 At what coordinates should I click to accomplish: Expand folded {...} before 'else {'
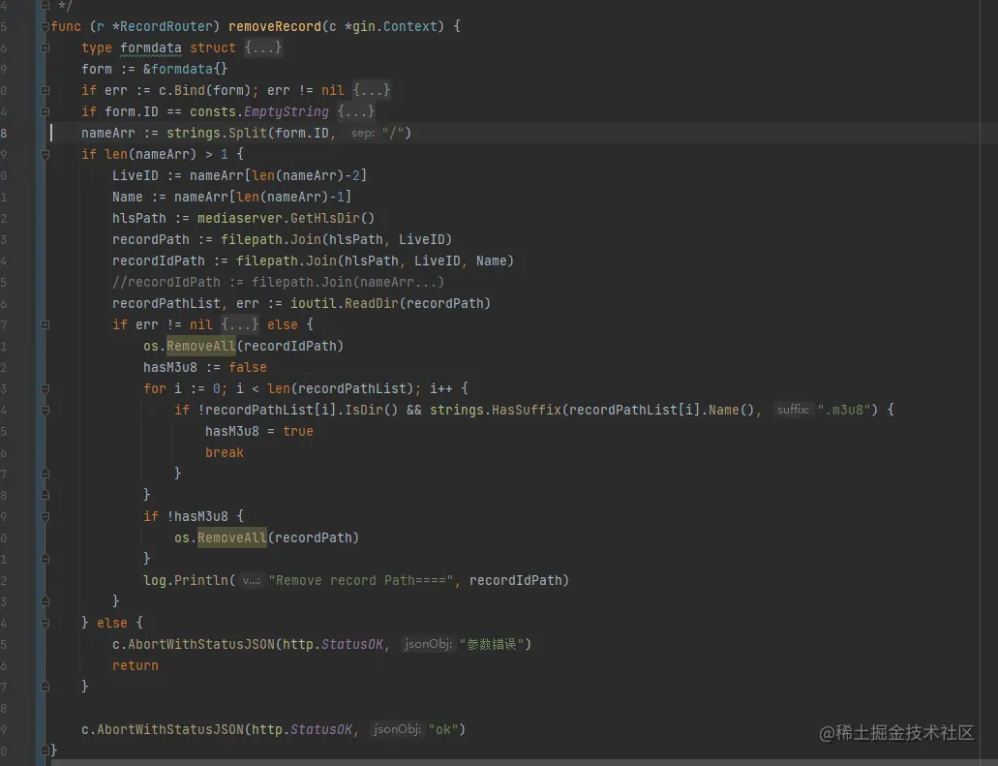pyautogui.click(x=240, y=324)
